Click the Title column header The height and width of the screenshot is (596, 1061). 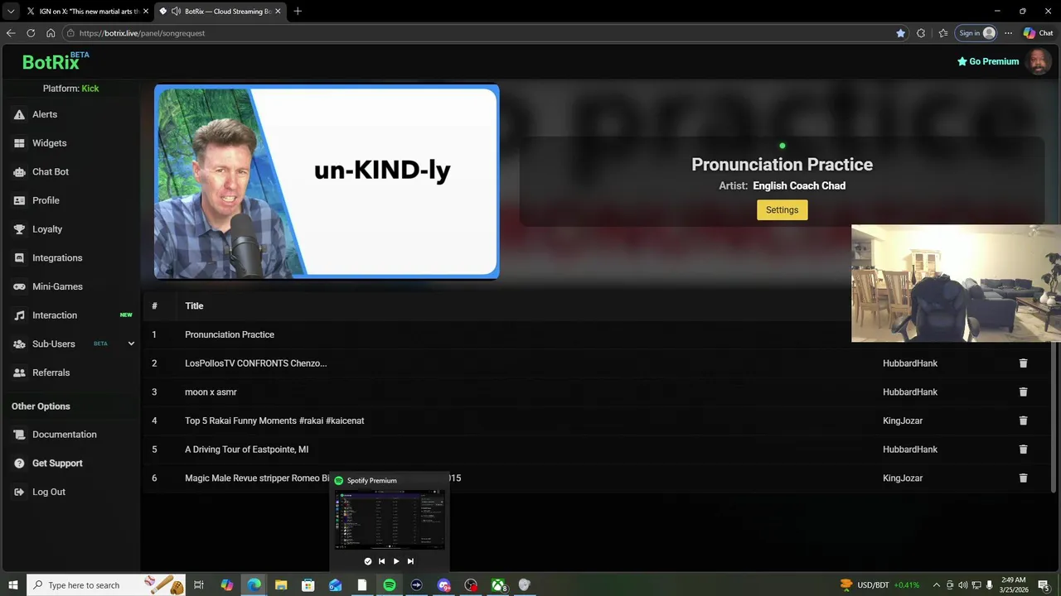(x=194, y=306)
